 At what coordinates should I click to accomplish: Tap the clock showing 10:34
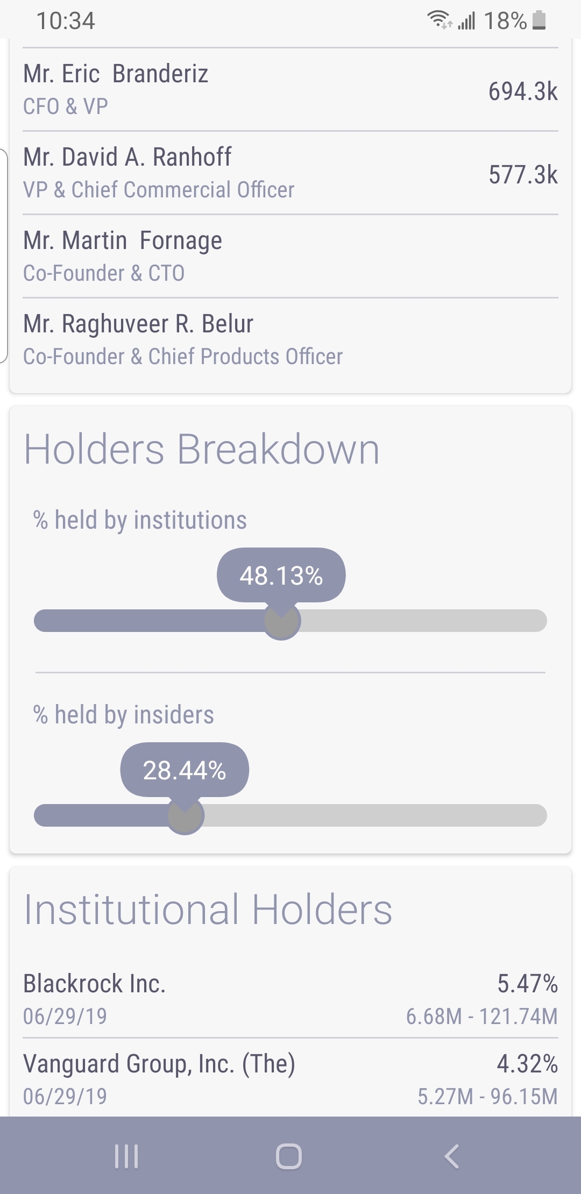click(x=66, y=21)
